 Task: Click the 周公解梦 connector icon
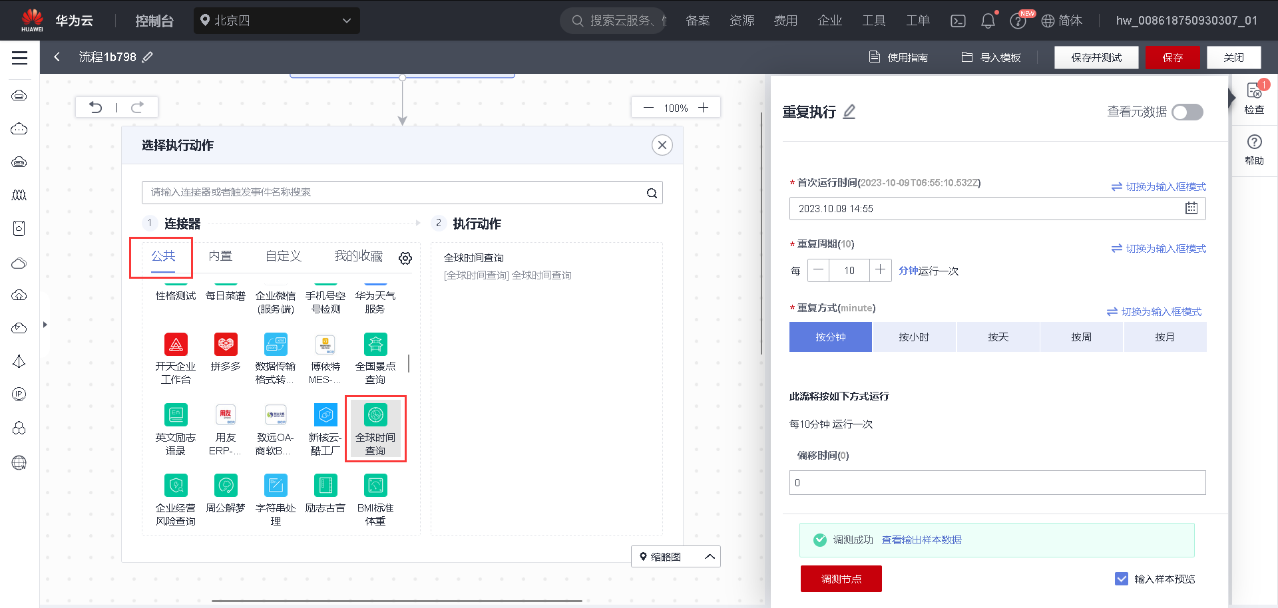point(225,485)
